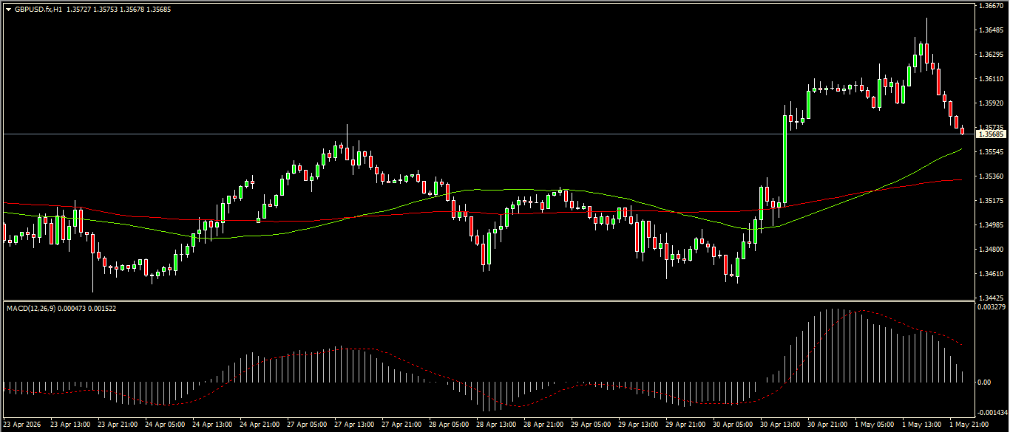This screenshot has height=432, width=1010.
Task: Click the 1.34985 price axis label
Action: (990, 224)
